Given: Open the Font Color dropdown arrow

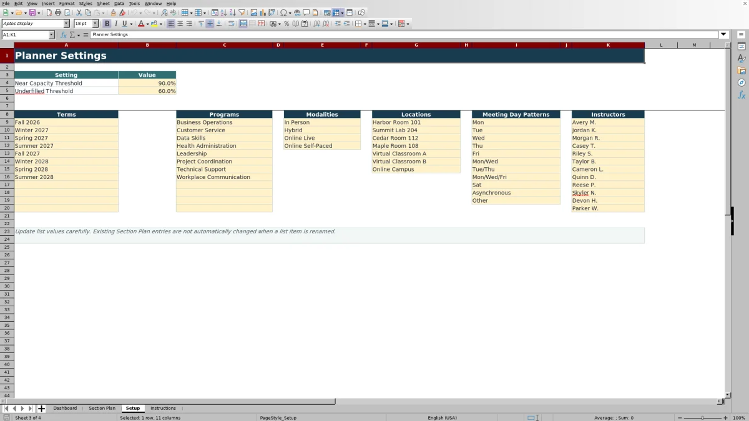Looking at the screenshot, I should (148, 24).
